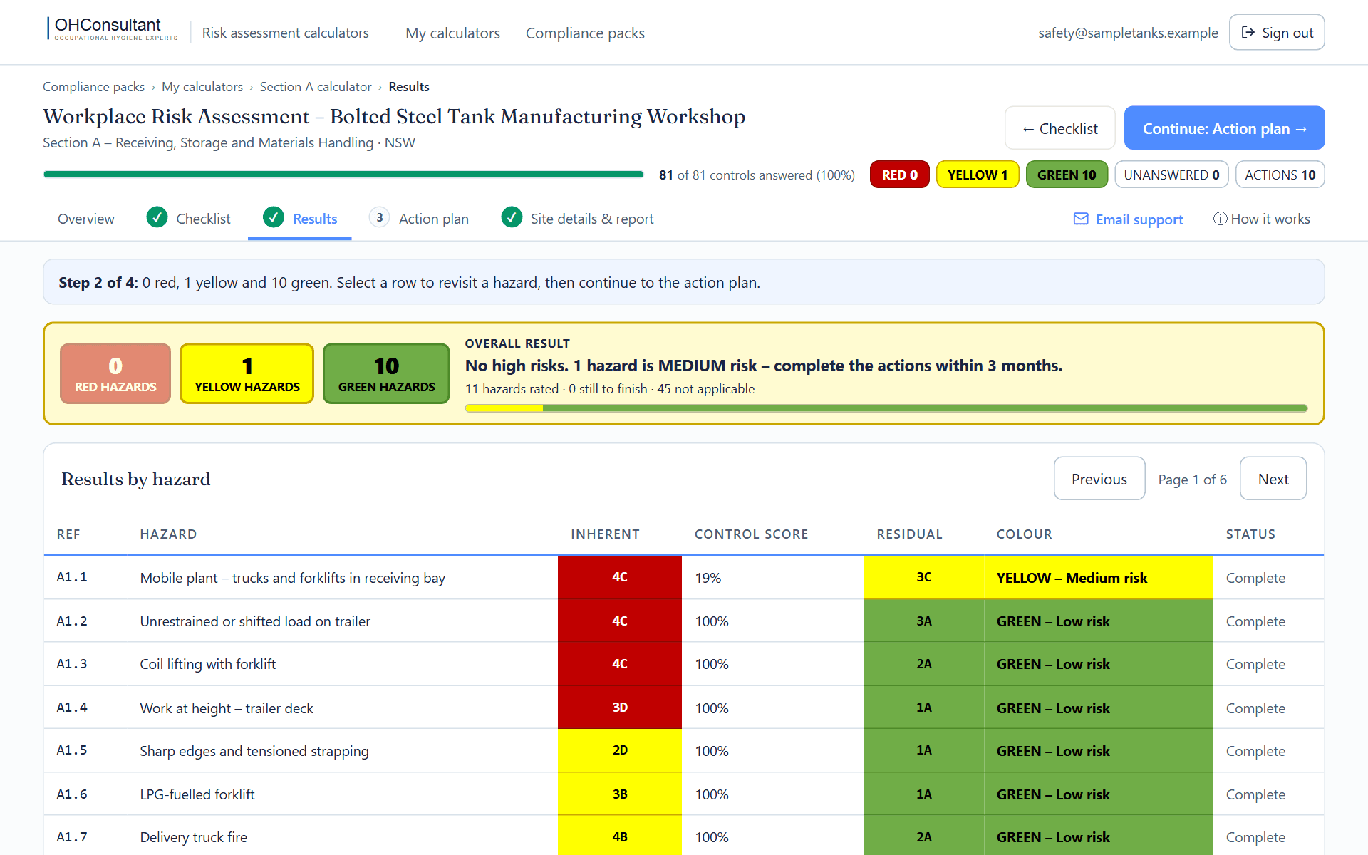Screen dimensions: 1368x855
Task: Click the GREEN 10 summary badge
Action: pos(1067,175)
